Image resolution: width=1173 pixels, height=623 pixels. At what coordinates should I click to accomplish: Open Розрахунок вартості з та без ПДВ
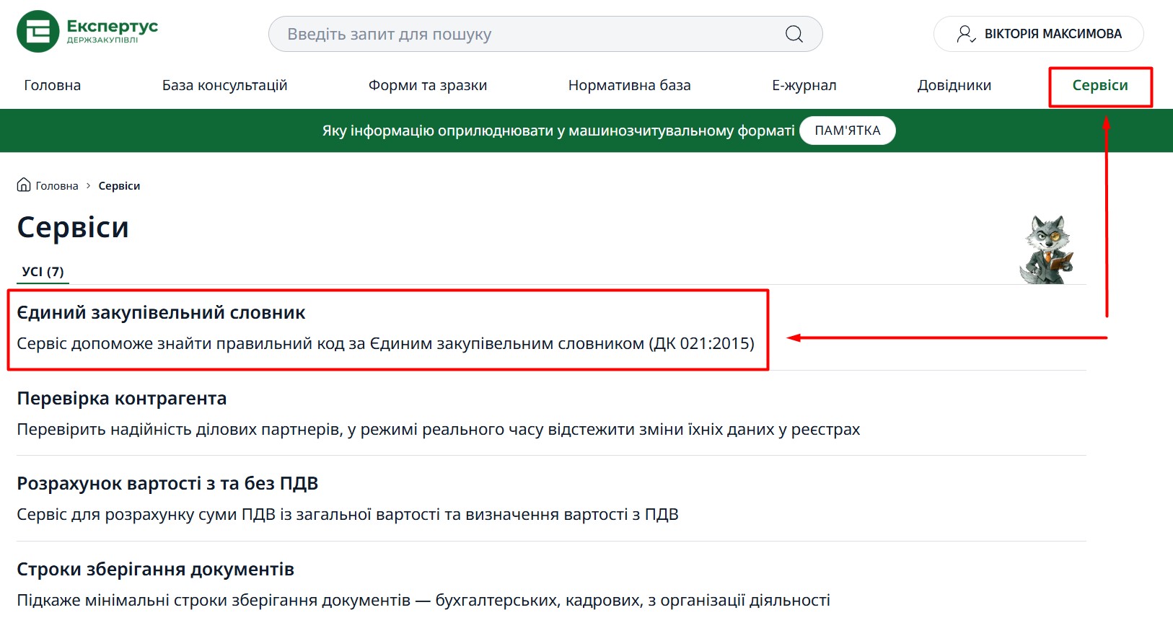[167, 484]
